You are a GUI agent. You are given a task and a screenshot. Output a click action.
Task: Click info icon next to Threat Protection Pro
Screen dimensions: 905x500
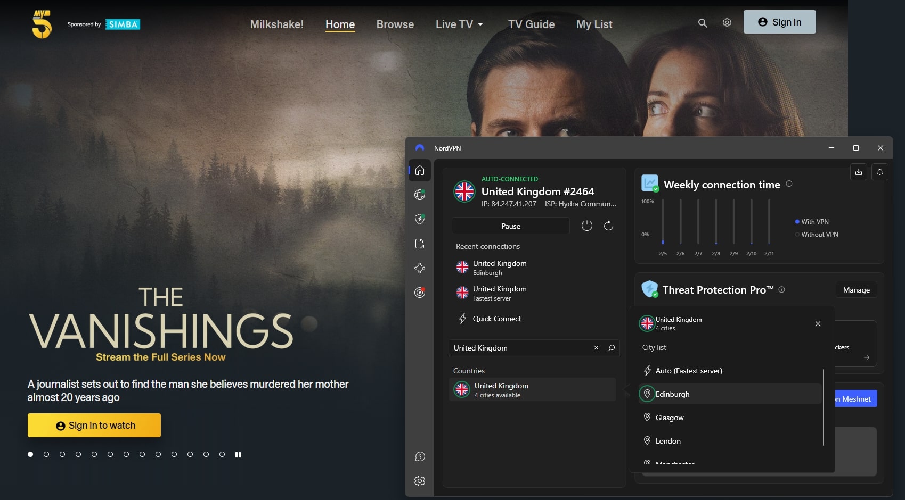(x=781, y=289)
